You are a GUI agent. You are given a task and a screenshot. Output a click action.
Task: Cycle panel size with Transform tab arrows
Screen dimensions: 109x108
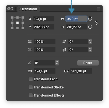point(20,9)
